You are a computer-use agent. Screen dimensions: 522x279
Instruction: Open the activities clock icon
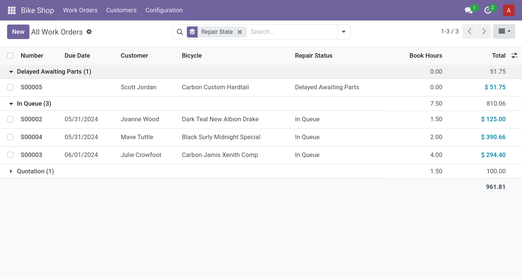pyautogui.click(x=488, y=10)
